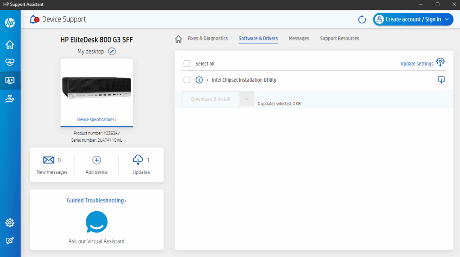Download the Intel Chipset Installation Utility
This screenshot has width=460, height=257.
441,80
